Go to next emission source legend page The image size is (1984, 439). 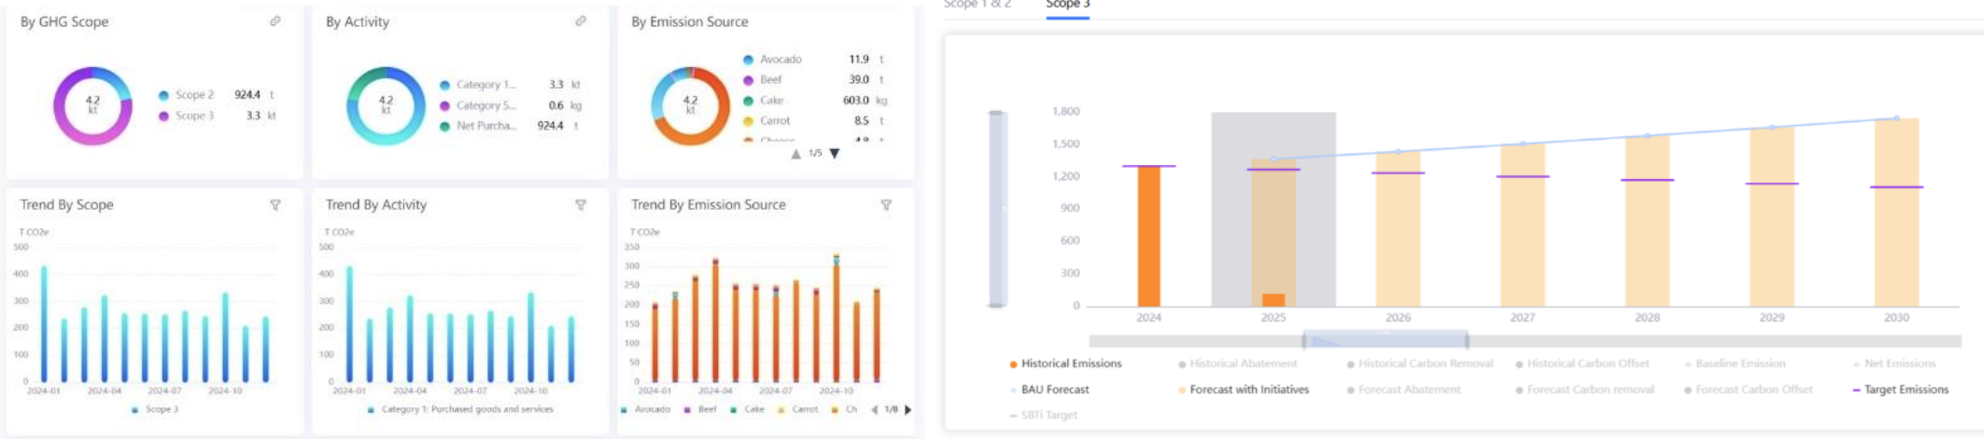click(x=835, y=154)
